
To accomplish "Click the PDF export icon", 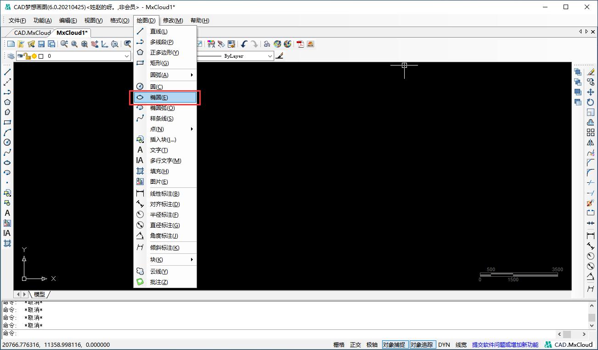I will (300, 44).
